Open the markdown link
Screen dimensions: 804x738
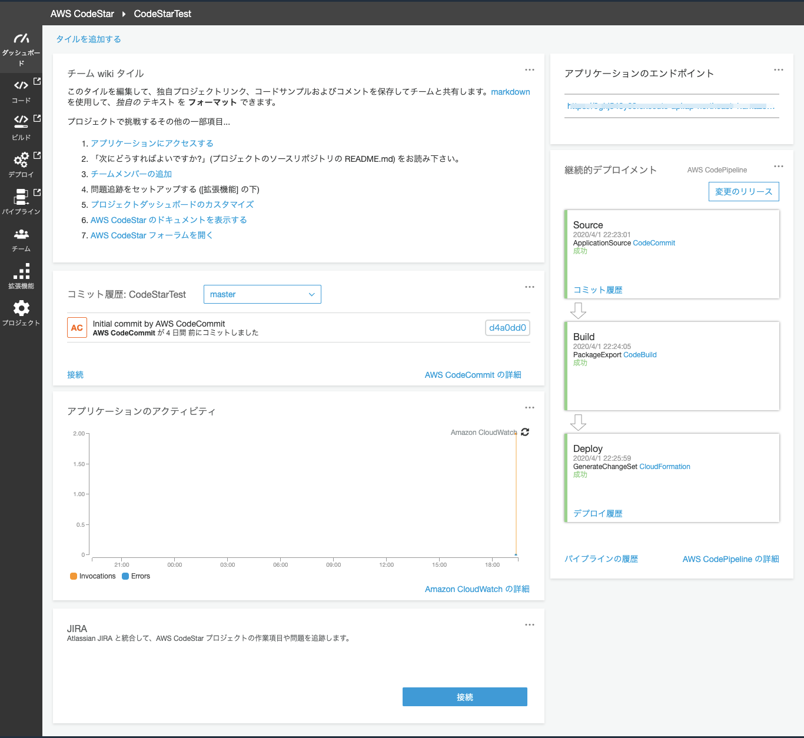510,92
